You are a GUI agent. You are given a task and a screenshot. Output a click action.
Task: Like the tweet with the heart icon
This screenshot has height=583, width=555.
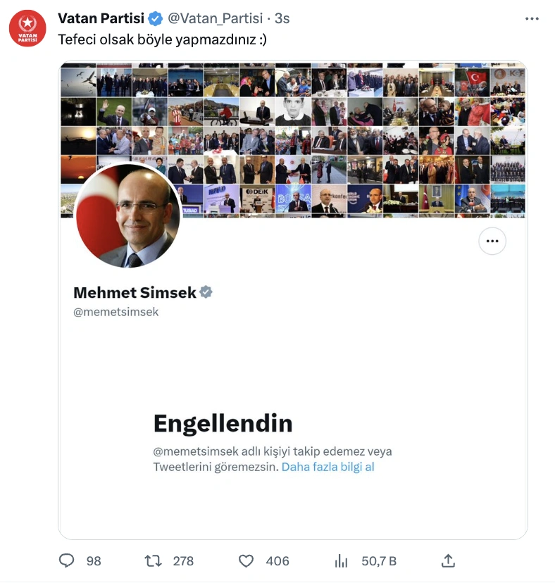(x=246, y=560)
